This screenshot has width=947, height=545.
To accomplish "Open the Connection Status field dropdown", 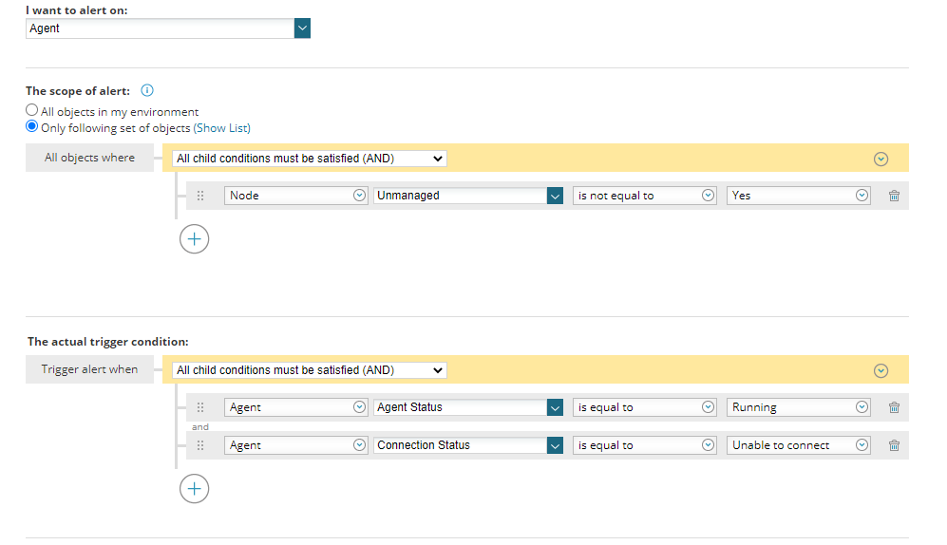I will (555, 445).
